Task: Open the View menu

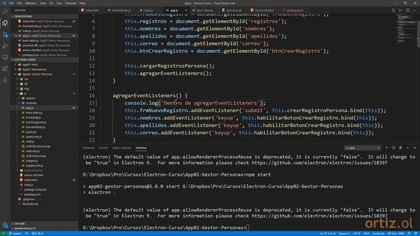Action: pos(43,3)
